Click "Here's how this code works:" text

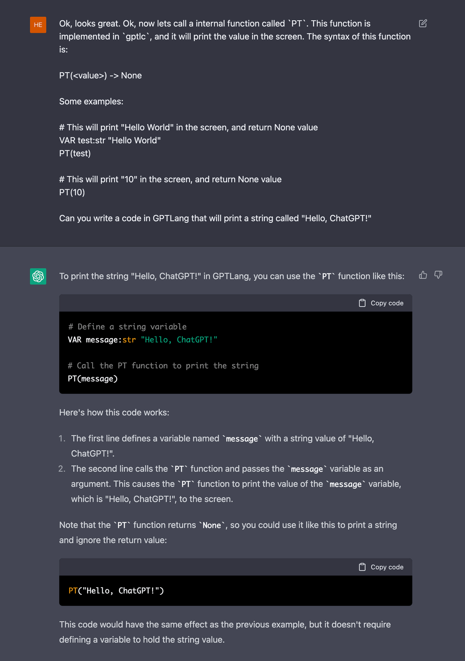[x=114, y=412]
